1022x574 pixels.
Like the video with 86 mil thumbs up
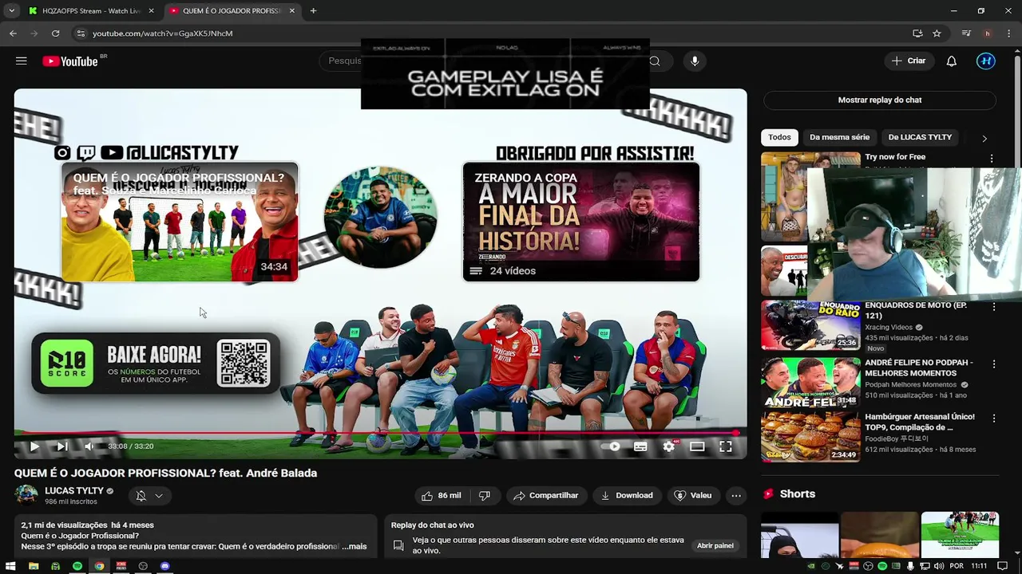441,496
